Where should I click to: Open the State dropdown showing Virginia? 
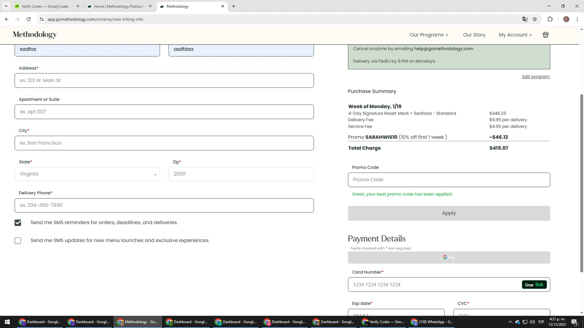tap(87, 174)
